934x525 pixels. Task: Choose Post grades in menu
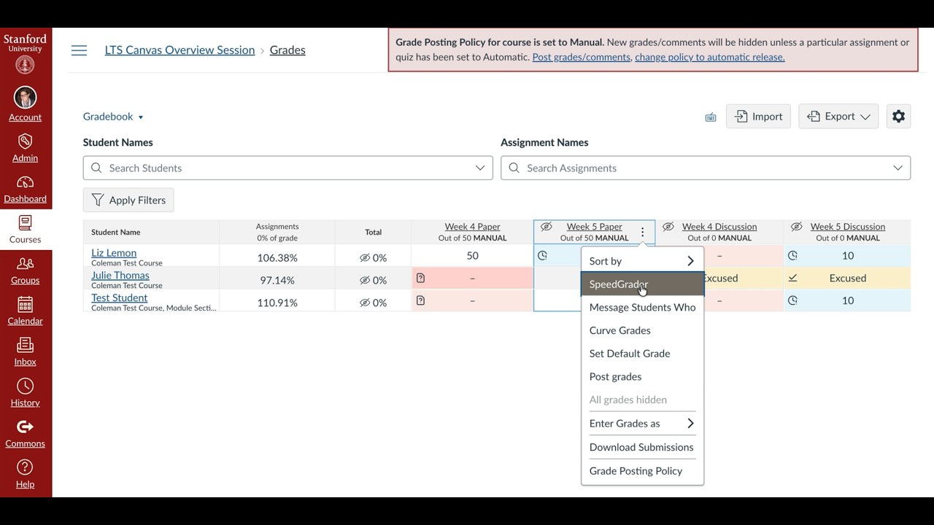pyautogui.click(x=642, y=377)
